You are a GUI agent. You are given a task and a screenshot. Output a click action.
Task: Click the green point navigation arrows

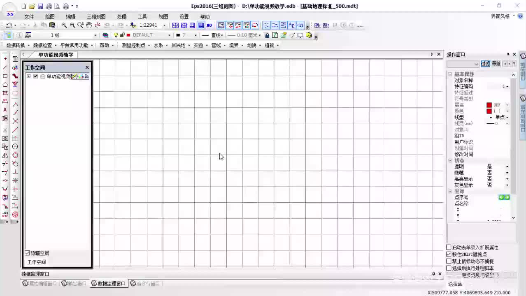coord(504,197)
